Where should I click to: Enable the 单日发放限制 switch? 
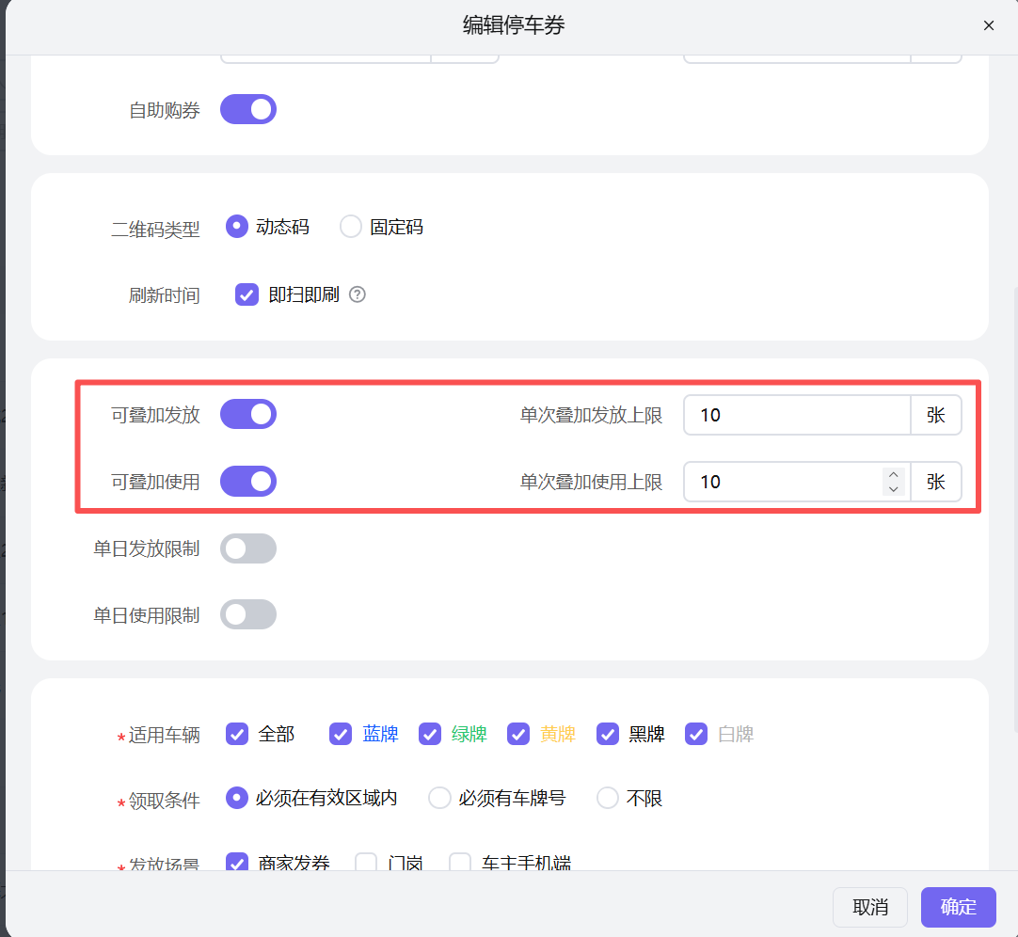click(248, 548)
